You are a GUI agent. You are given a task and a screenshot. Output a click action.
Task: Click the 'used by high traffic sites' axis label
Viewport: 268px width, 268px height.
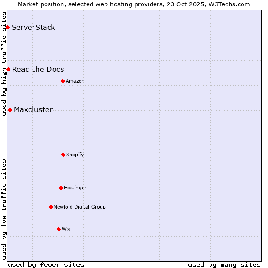(4, 63)
